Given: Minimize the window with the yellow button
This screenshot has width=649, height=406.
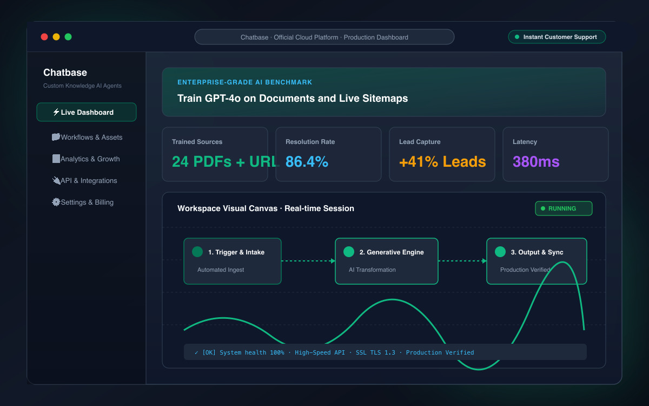Looking at the screenshot, I should [x=56, y=37].
